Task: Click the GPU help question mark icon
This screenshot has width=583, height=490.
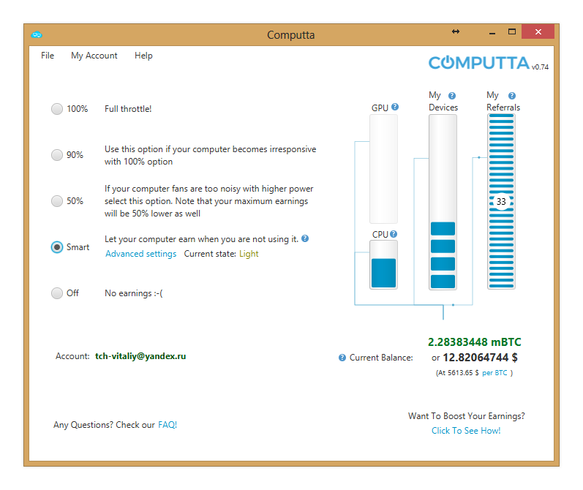Action: (395, 107)
